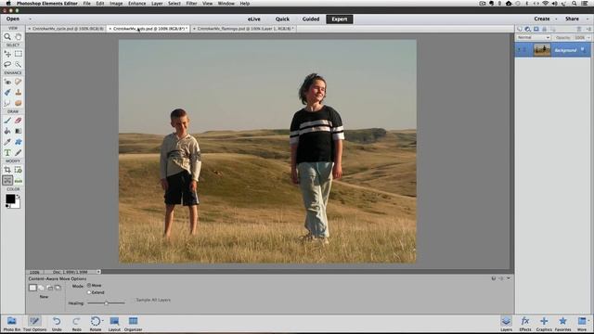Select the Rectangular Marquee tool
This screenshot has width=594, height=334.
point(19,54)
